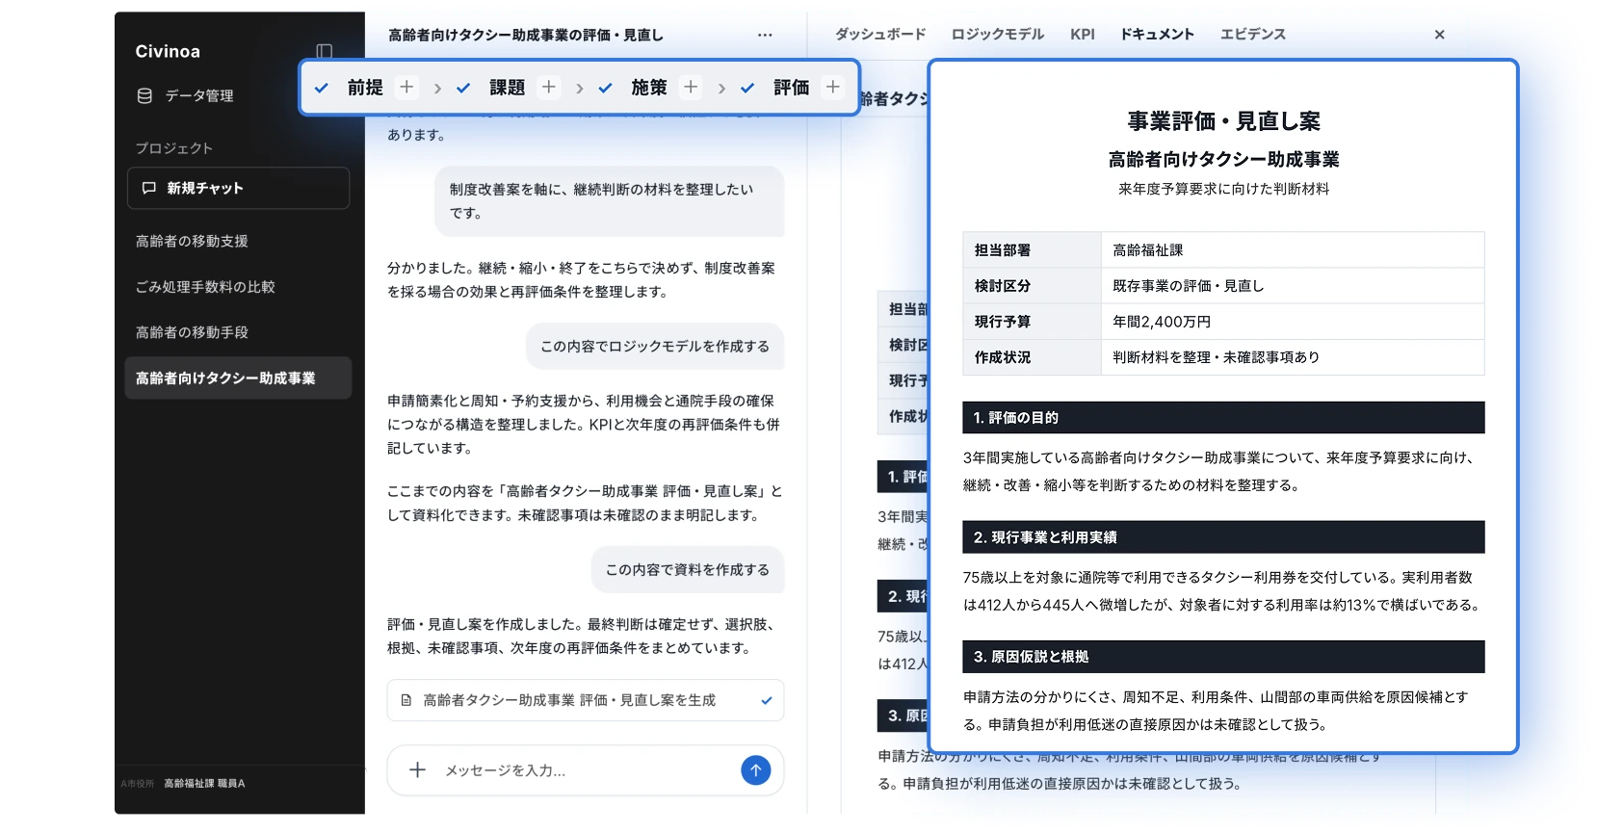Click the plus icon next to 課題
Viewport: 1597px width, 833px height.
click(x=549, y=87)
